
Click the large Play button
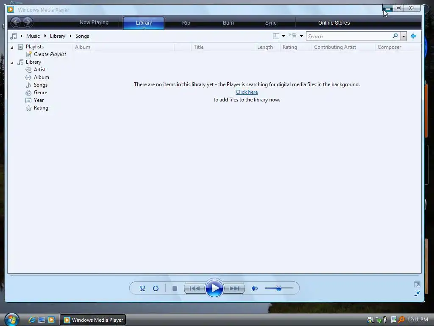click(x=214, y=288)
